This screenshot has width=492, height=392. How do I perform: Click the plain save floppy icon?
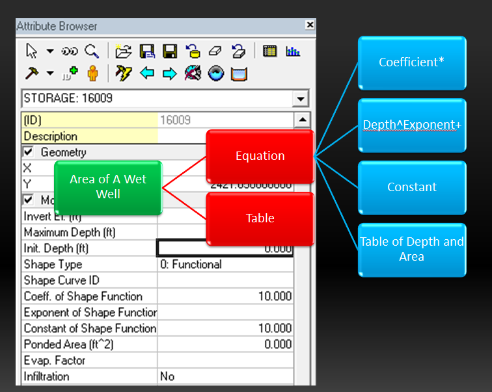pos(170,51)
